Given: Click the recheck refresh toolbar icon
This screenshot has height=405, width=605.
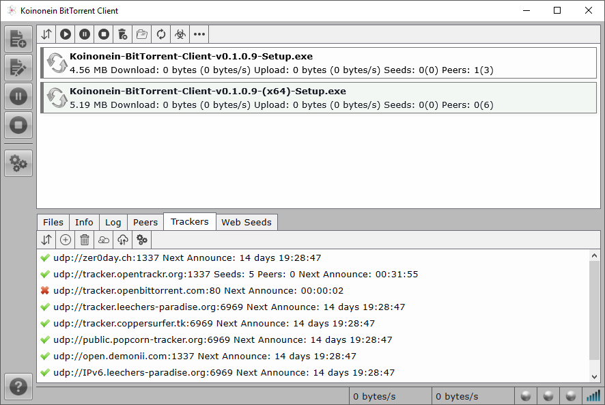Looking at the screenshot, I should click(x=161, y=34).
